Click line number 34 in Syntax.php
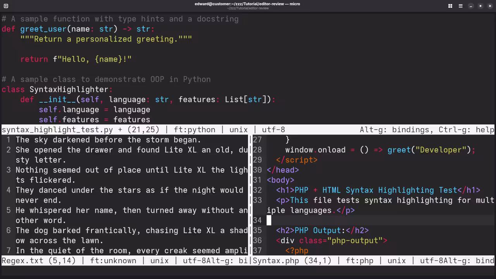This screenshot has height=279, width=496. point(257,220)
